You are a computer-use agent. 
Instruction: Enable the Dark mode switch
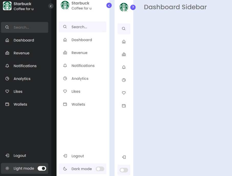tap(100, 169)
